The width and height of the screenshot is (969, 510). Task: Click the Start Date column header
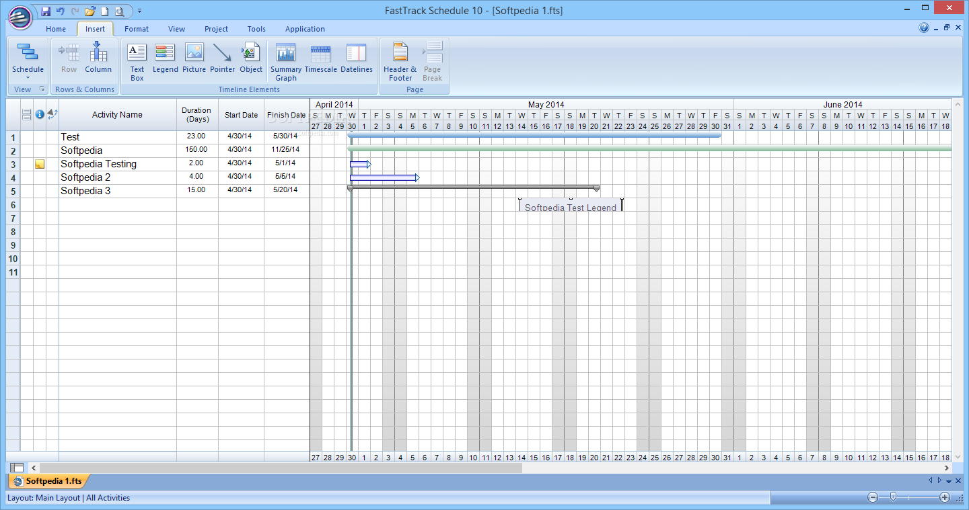(241, 115)
